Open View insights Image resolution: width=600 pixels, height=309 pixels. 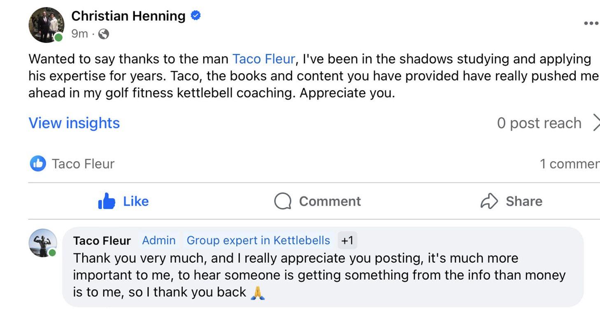pos(73,123)
